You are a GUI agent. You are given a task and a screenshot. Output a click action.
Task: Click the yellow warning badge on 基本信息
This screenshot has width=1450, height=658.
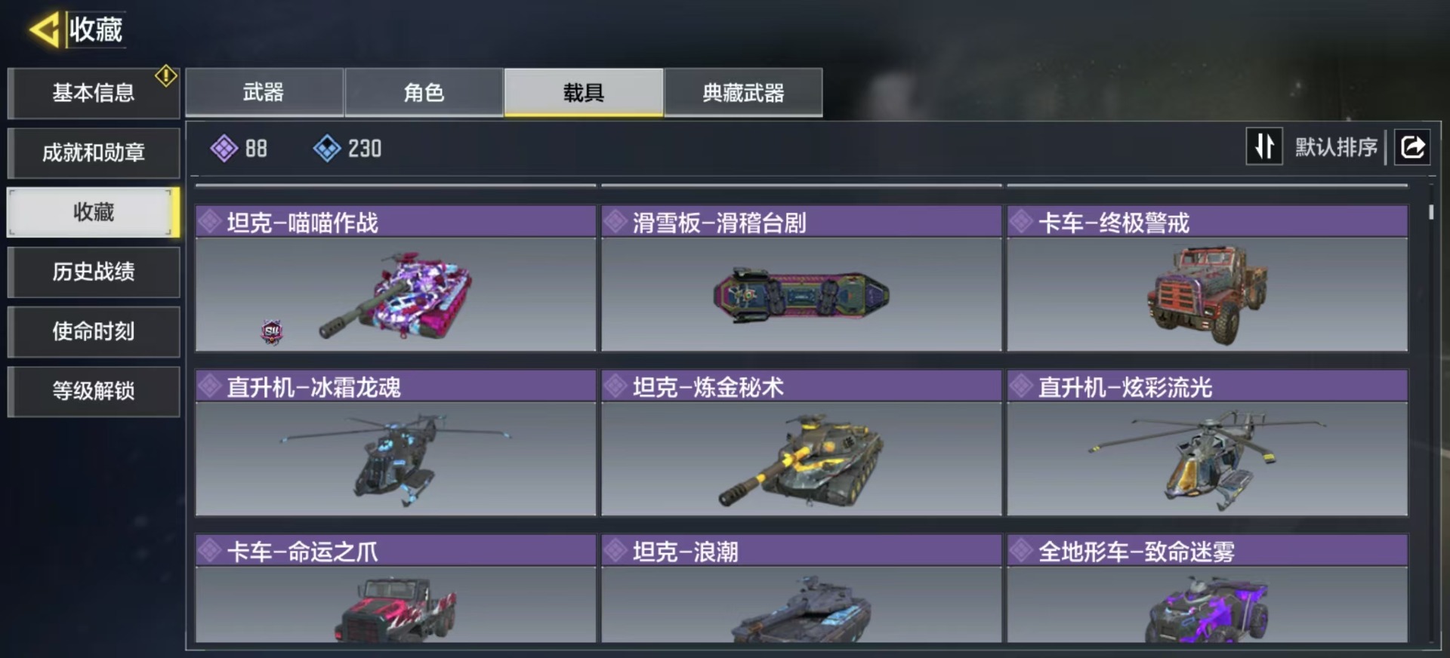pos(166,75)
